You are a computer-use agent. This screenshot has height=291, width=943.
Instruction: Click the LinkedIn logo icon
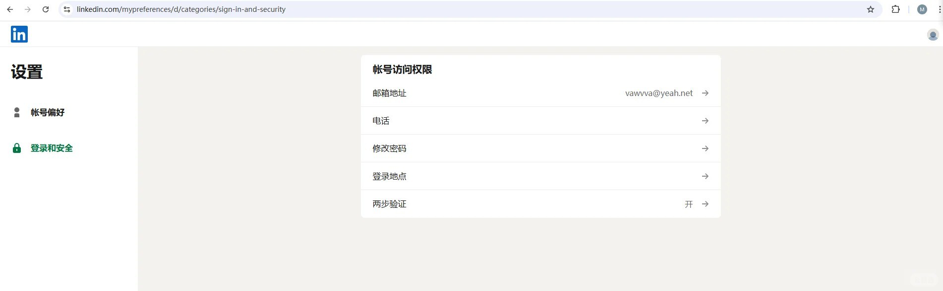[x=19, y=34]
